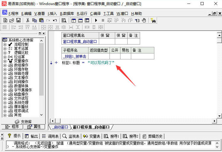222x152 pixels.
Task: Expand the 变量操作 tree node
Action: pyautogui.click(x=5, y=61)
